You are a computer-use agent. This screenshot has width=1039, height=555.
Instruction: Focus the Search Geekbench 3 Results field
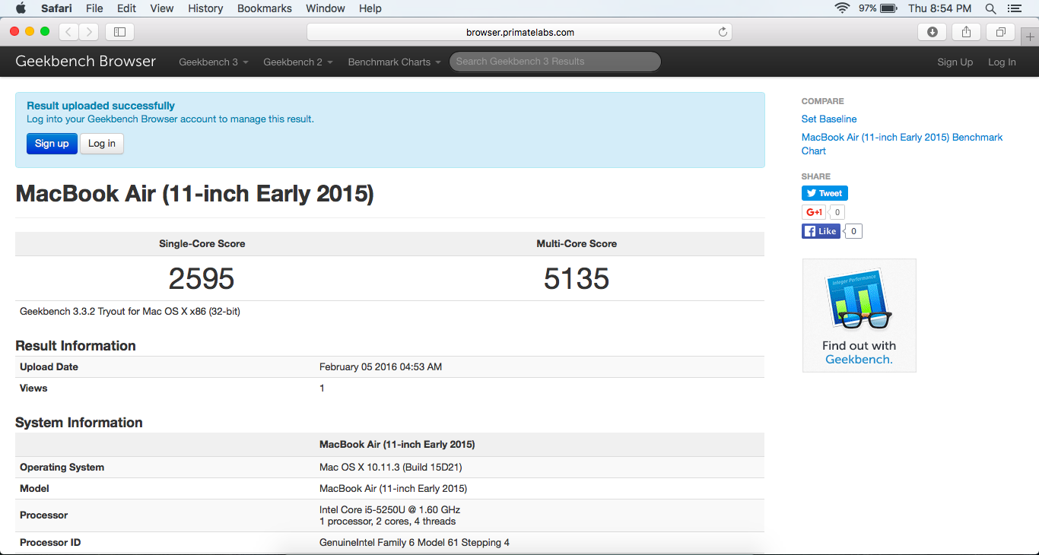pos(555,62)
